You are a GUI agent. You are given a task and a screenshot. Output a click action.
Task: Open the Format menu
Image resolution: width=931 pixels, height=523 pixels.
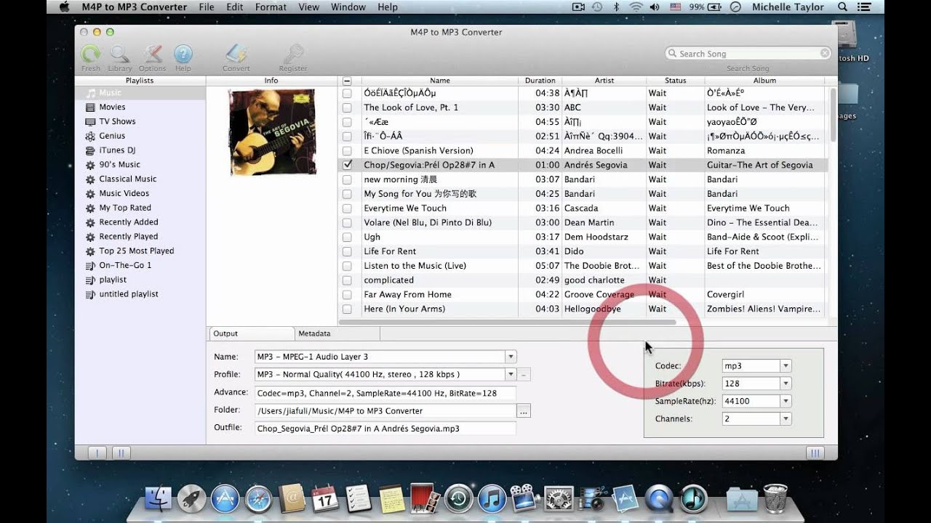coord(271,7)
